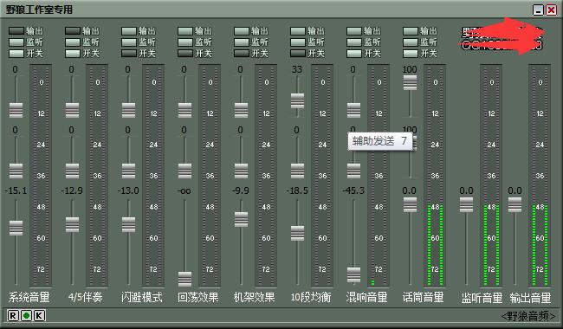Image resolution: width=563 pixels, height=329 pixels.
Task: Click the 系统音量 main fader at -15.1
Action: tap(16, 228)
